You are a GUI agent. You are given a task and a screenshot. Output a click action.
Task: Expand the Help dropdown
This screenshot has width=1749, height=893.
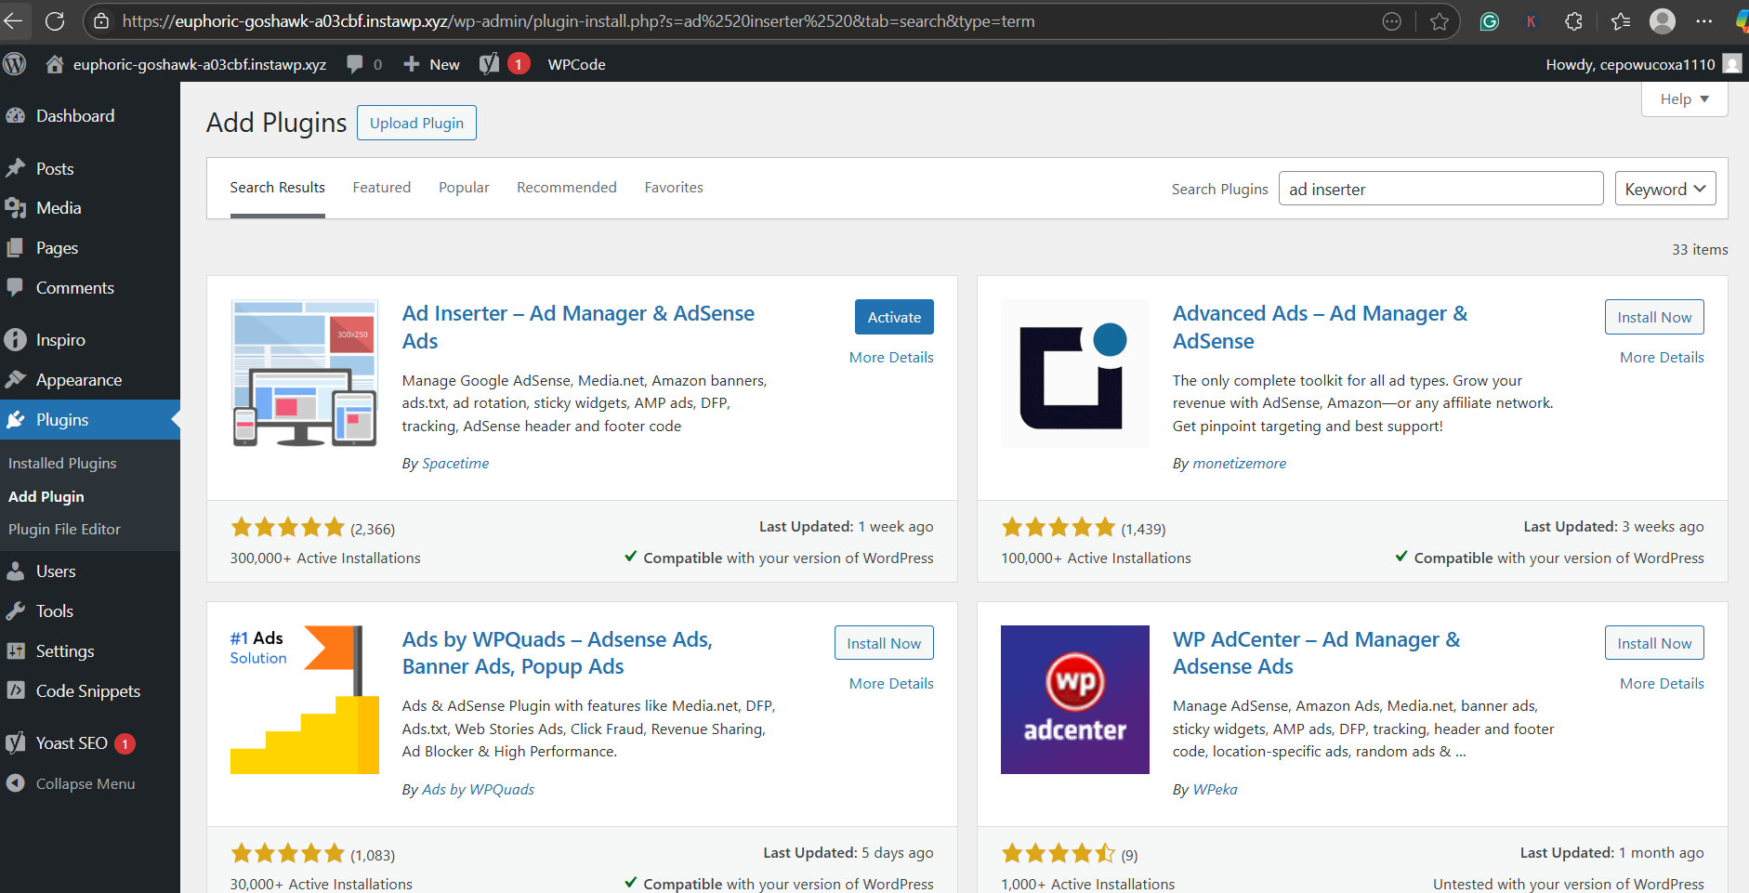(x=1685, y=99)
